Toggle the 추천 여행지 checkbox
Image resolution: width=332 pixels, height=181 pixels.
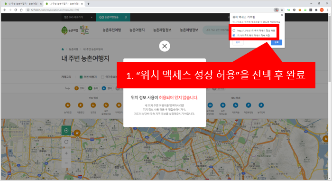pos(81,77)
